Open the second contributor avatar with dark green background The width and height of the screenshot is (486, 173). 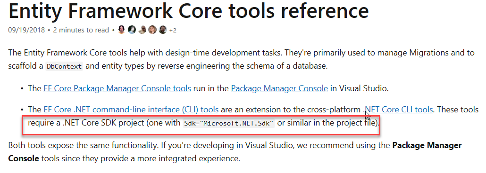coord(132,30)
